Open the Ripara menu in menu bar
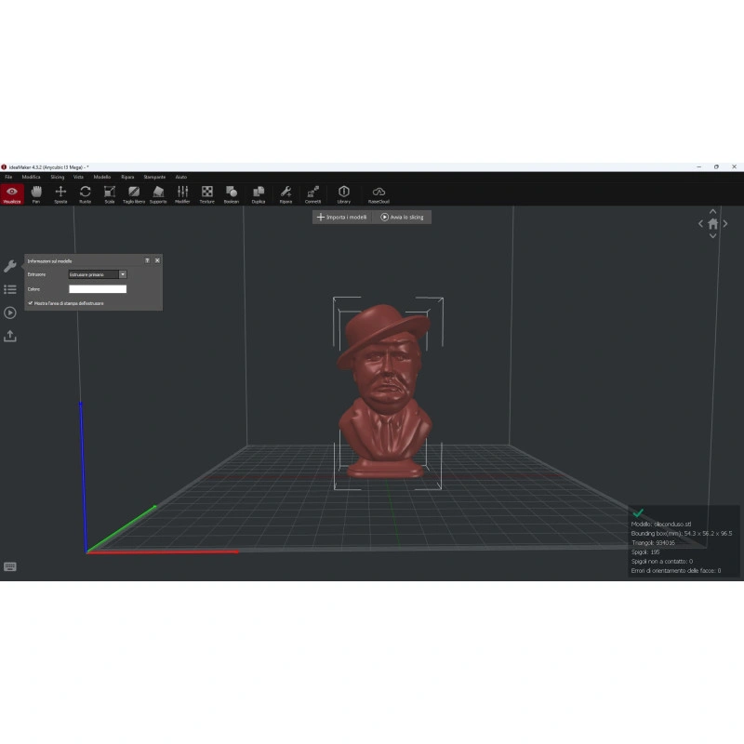744x744 pixels. coord(127,177)
